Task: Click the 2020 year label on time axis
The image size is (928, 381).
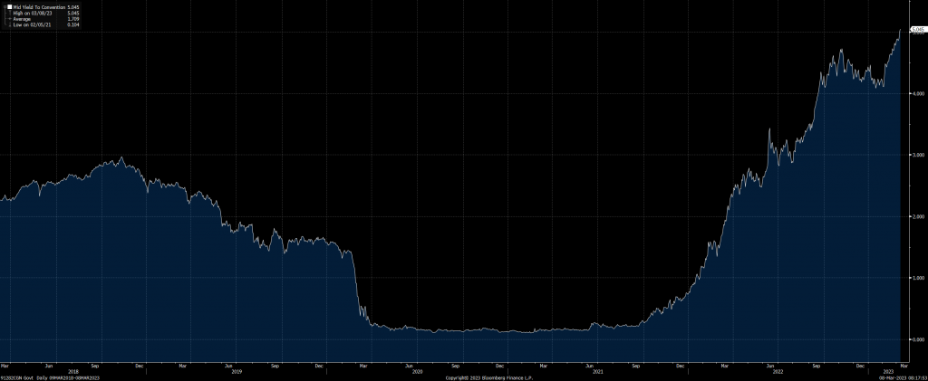Action: click(417, 371)
